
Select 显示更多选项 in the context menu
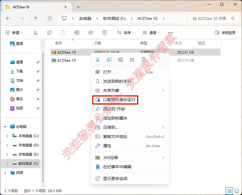(x=130, y=179)
